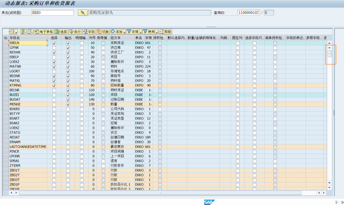Click the scroll-up arrow at the top of the vertical scrollbar
This screenshot has width=344, height=205.
[x=329, y=43]
